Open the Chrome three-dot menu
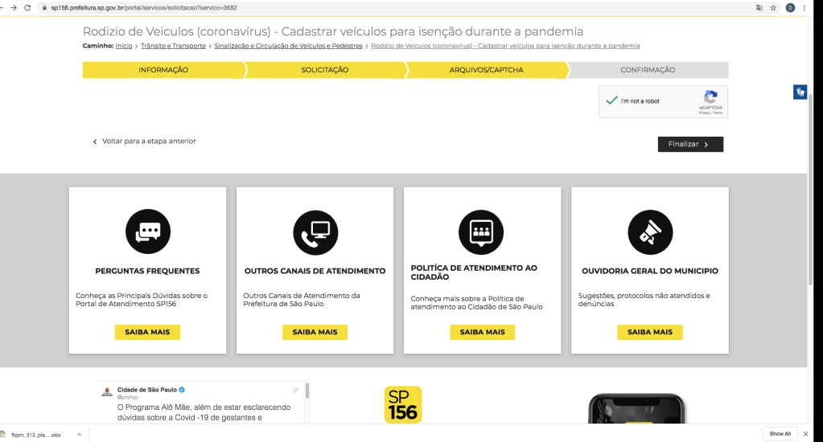The image size is (823, 442). pos(804,8)
